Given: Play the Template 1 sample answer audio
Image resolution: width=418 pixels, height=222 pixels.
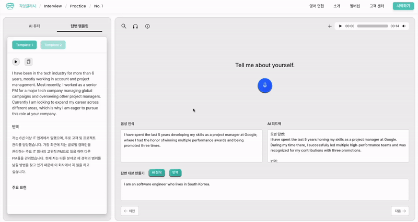Looking at the screenshot, I should 16,61.
